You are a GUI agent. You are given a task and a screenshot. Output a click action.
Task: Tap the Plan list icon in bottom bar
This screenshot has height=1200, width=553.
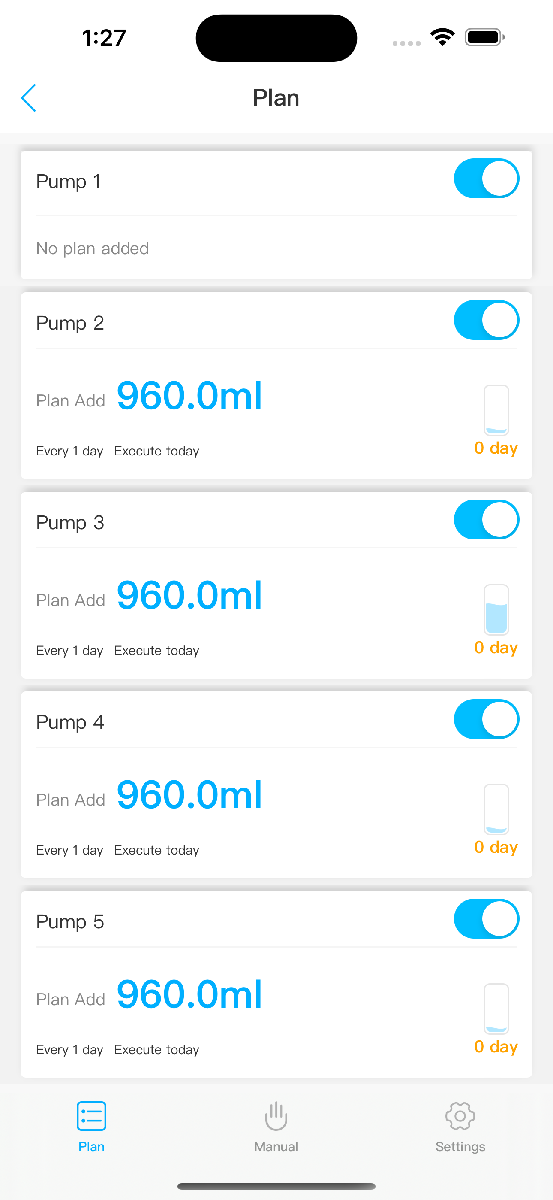click(x=91, y=1116)
